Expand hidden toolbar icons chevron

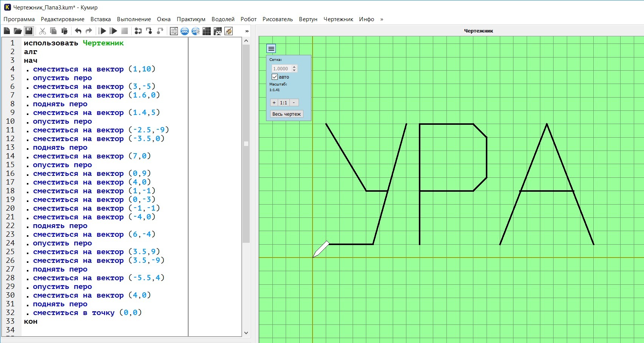coord(247,31)
